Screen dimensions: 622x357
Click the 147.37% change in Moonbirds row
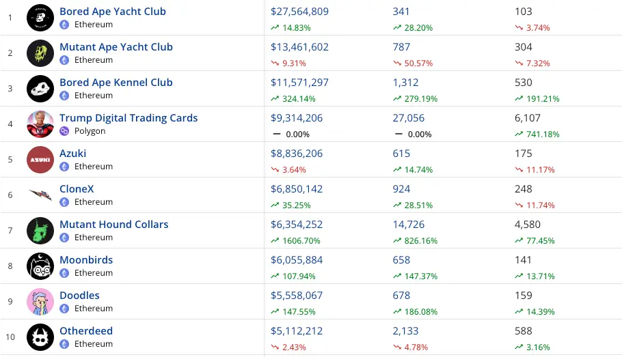tap(421, 276)
